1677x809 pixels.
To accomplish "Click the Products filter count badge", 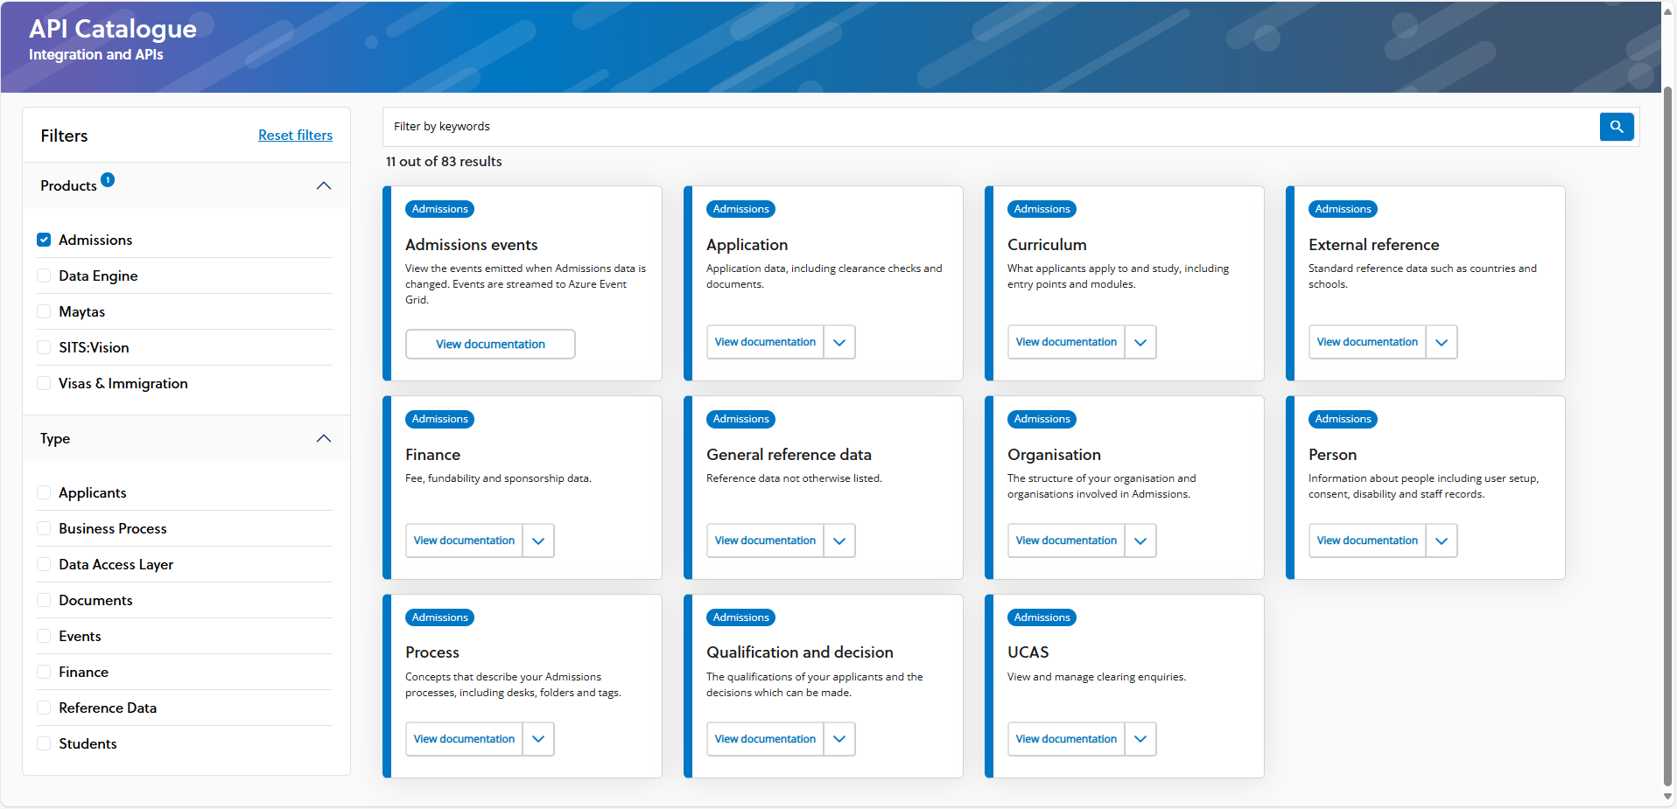I will pos(108,179).
